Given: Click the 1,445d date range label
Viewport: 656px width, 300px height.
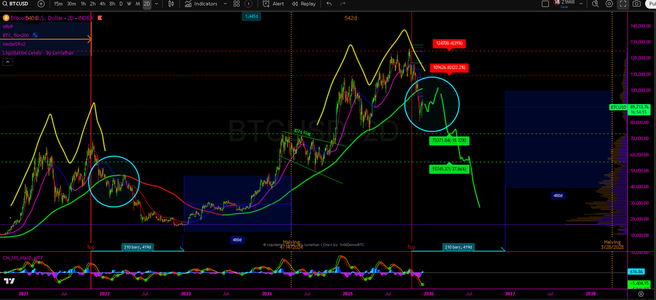Looking at the screenshot, I should [x=250, y=18].
